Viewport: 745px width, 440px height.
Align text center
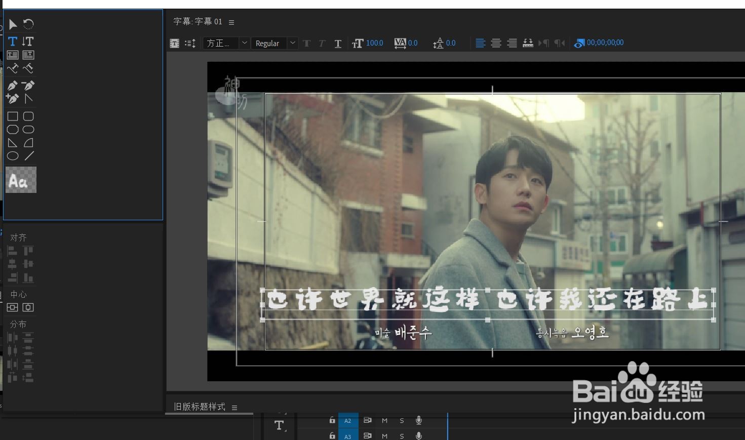click(496, 43)
